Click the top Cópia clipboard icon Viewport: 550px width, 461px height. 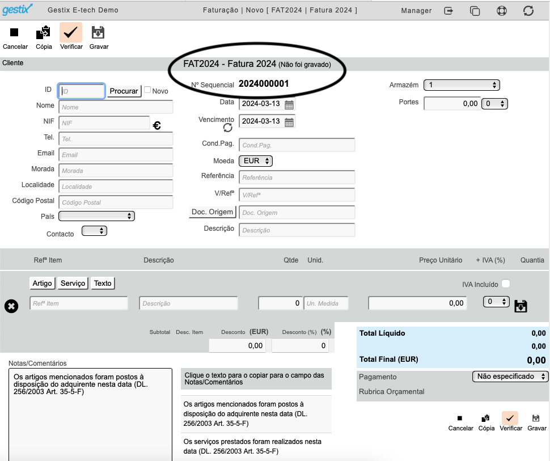43,33
